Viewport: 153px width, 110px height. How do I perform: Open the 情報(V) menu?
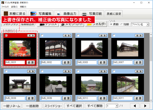click(x=24, y=6)
